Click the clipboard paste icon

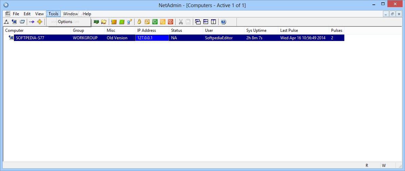coord(188,22)
